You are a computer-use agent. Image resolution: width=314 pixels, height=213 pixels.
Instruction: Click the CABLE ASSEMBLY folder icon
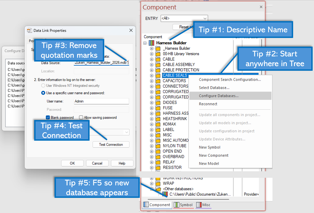click(158, 64)
